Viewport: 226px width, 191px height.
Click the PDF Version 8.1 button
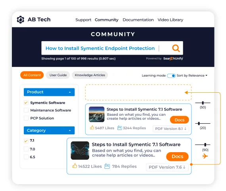tap(171, 129)
